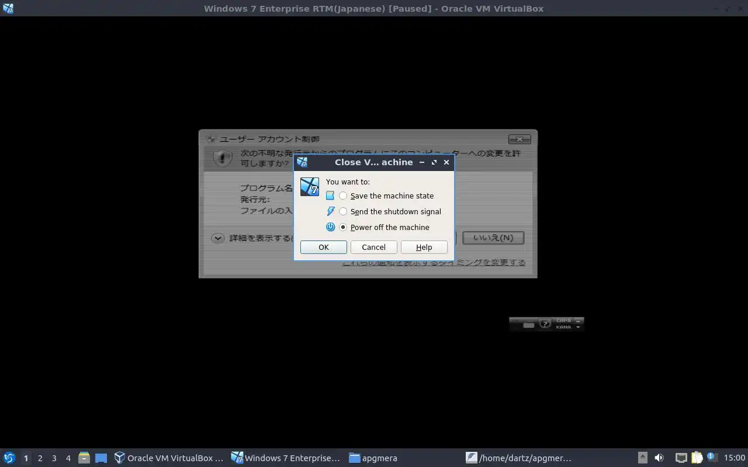Select Send the shutdown signal option
Viewport: 748px width, 467px height.
(x=343, y=211)
